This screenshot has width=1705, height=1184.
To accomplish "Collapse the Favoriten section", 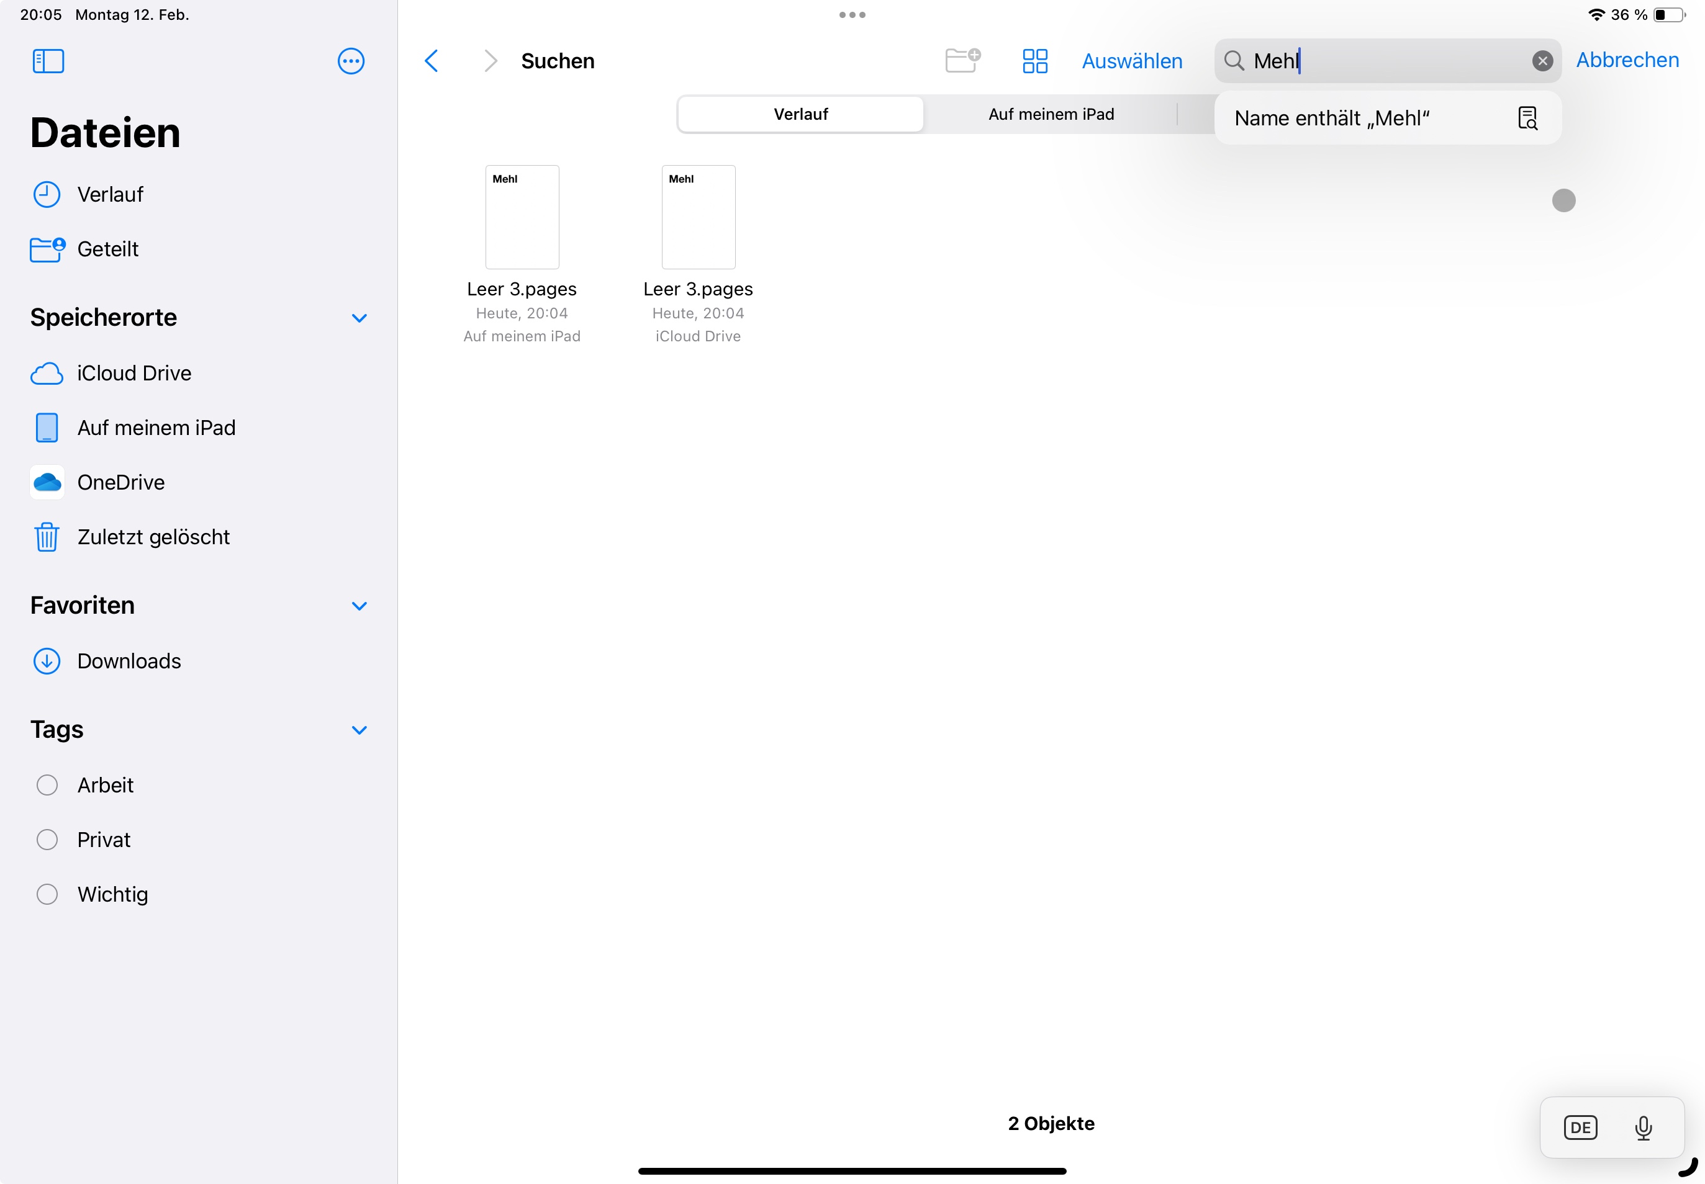I will [x=360, y=606].
